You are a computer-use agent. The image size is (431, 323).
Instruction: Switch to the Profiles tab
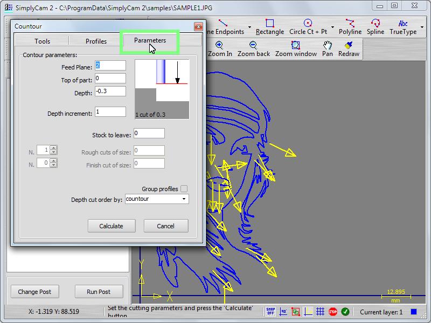[x=96, y=41]
